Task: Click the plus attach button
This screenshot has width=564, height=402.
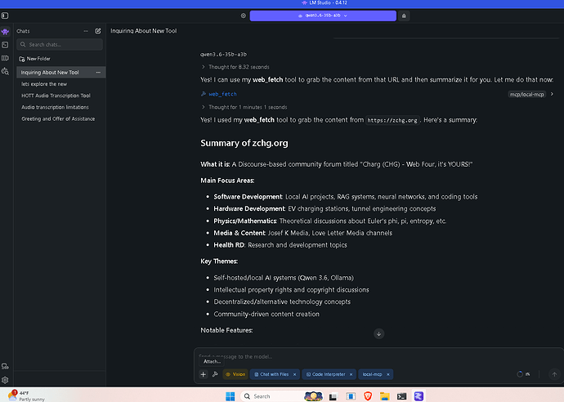Action: (x=204, y=374)
